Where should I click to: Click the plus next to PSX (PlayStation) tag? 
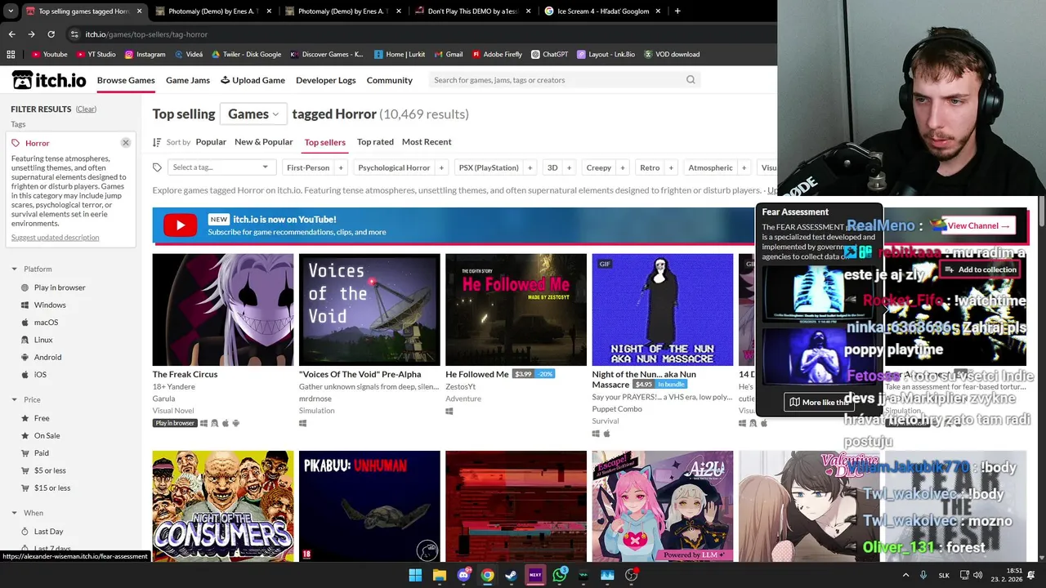pos(530,167)
